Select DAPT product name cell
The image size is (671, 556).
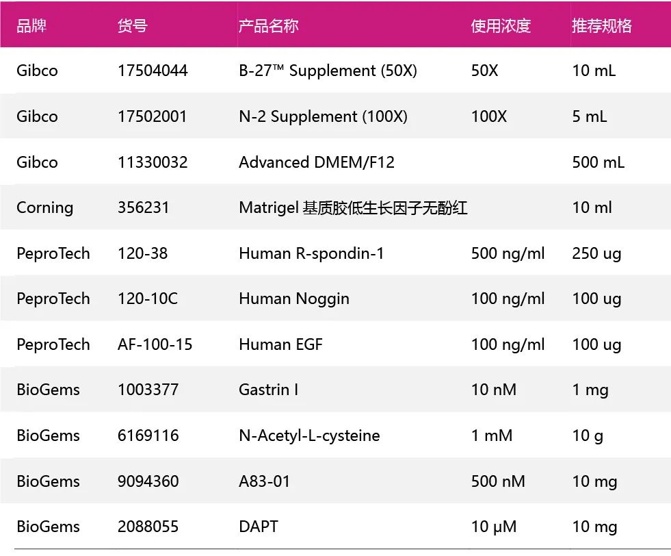[x=259, y=527]
